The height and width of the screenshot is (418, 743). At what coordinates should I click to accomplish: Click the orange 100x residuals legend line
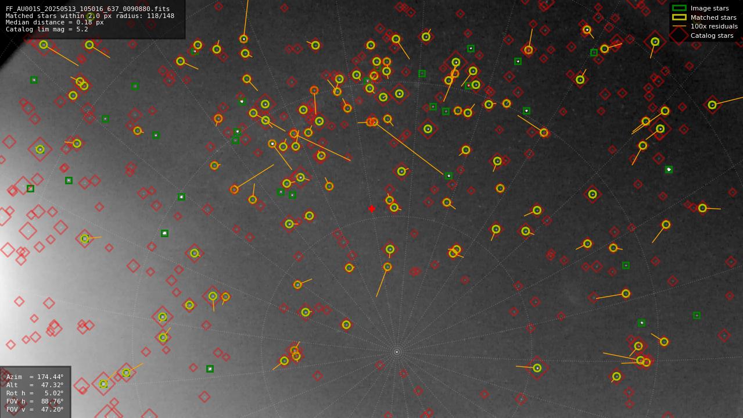pos(679,26)
